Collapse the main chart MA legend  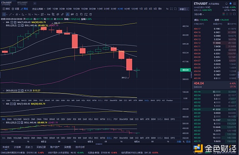pyautogui.click(x=4, y=22)
